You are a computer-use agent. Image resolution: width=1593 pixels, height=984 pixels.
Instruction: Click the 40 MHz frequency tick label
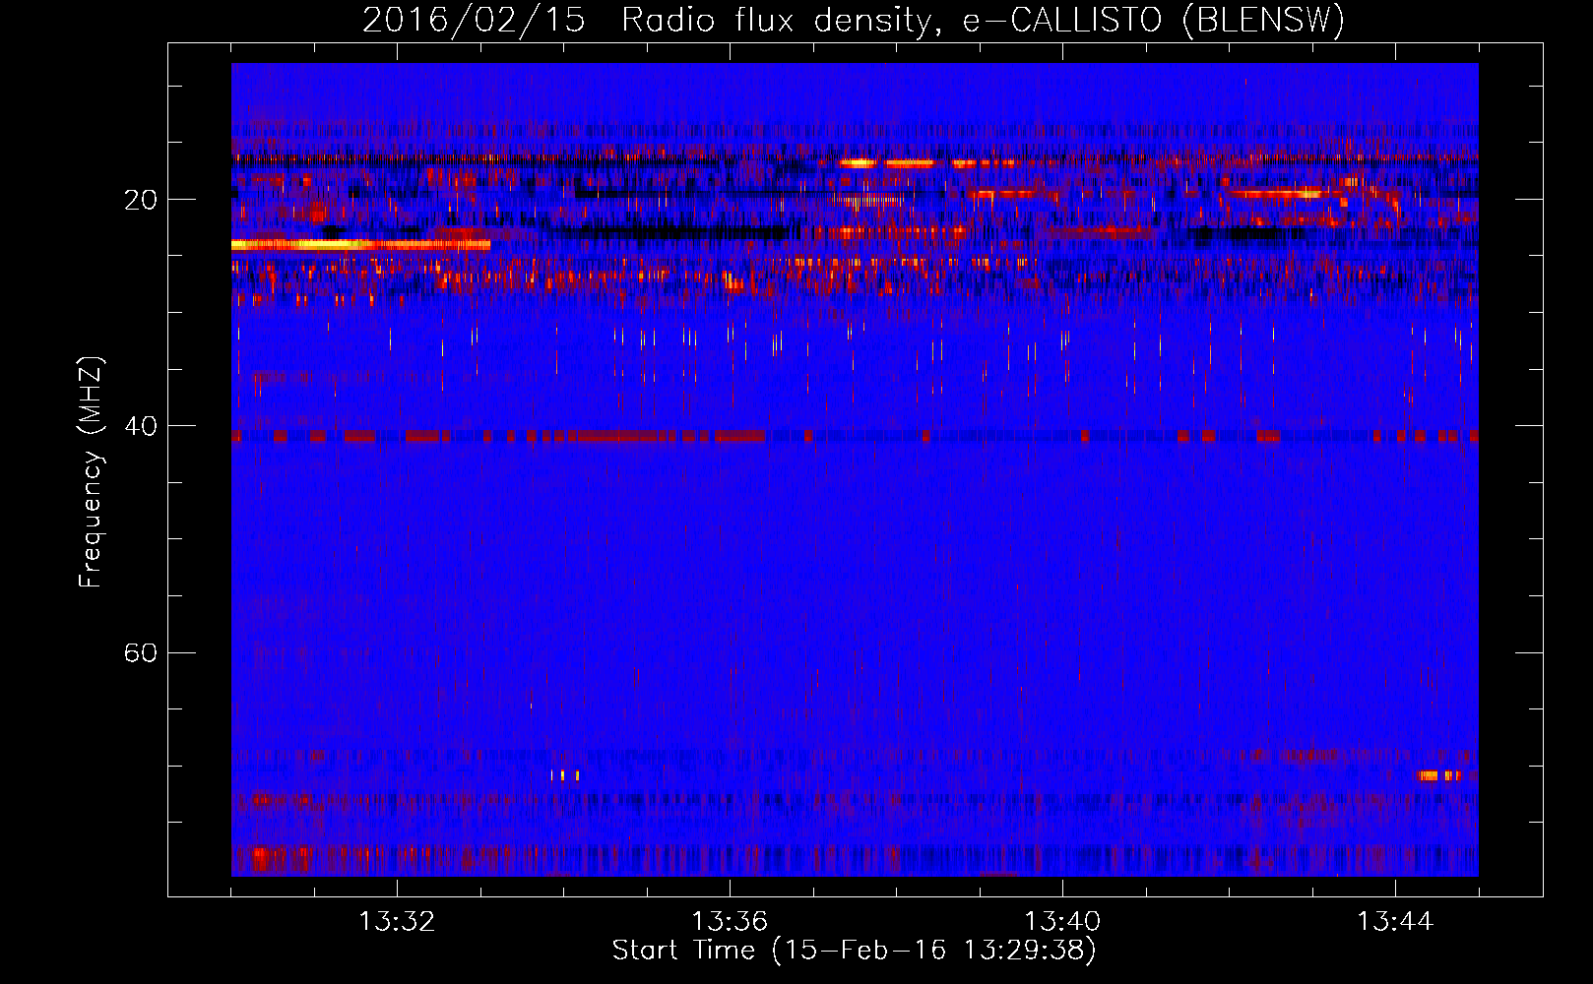coord(141,426)
